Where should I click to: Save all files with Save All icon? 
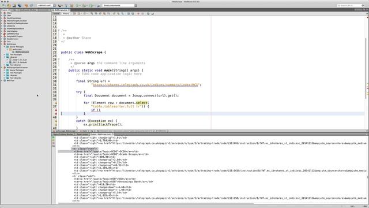pos(20,5)
